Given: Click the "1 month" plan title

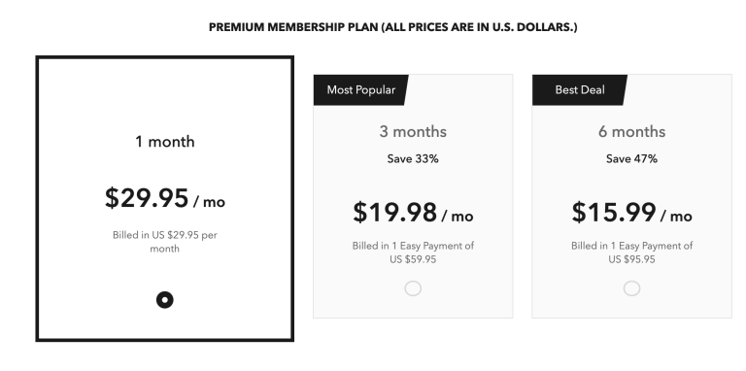Looking at the screenshot, I should coord(164,141).
